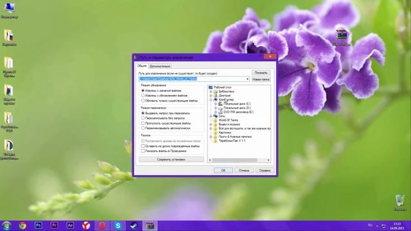Image resolution: width=411 pixels, height=231 pixels.
Task: Expand 'Проги & Нужные папочки' folder node
Action: [211, 137]
